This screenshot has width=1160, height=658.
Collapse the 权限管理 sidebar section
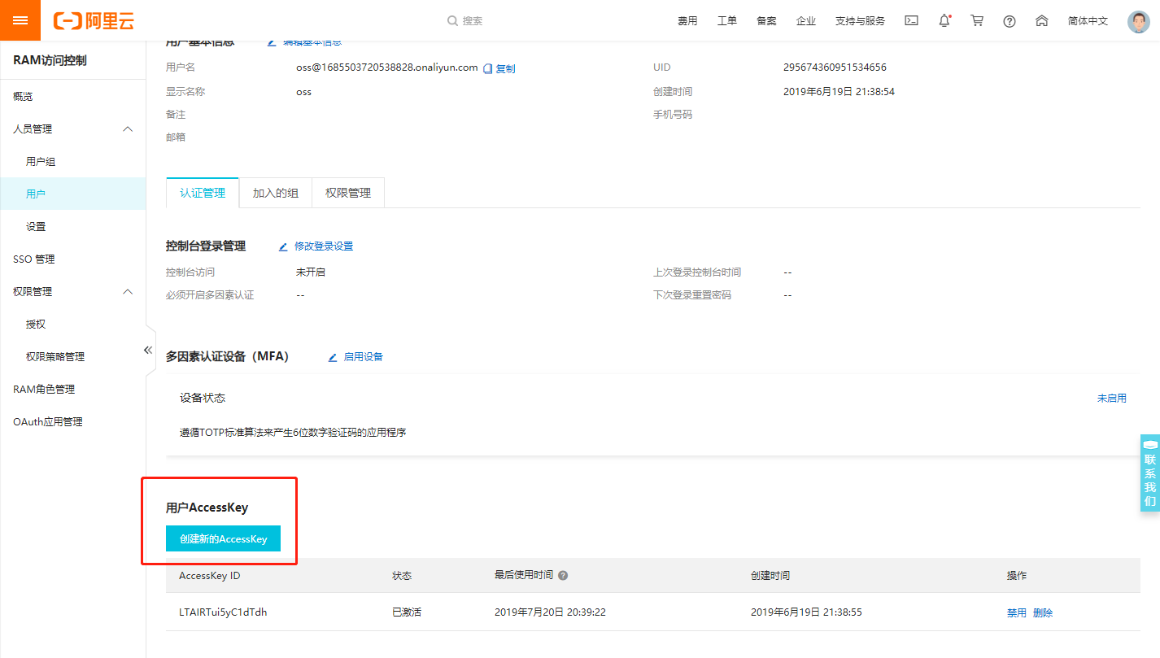[127, 291]
